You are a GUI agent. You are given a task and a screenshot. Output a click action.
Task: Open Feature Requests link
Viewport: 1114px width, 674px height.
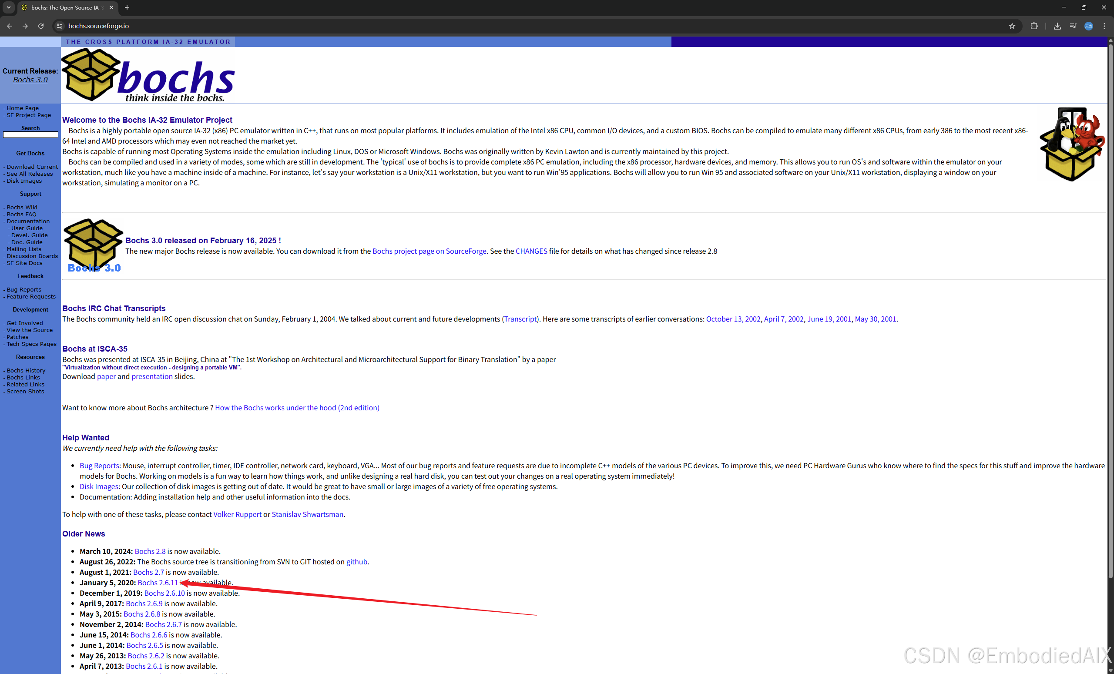click(x=31, y=297)
